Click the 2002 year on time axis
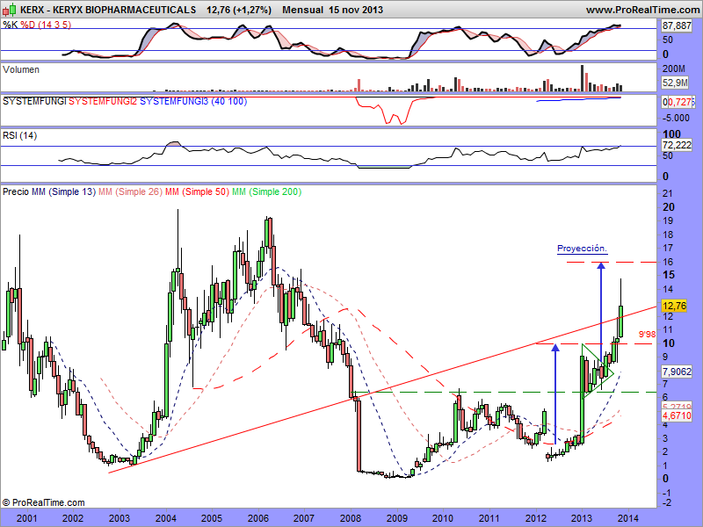 (73, 518)
